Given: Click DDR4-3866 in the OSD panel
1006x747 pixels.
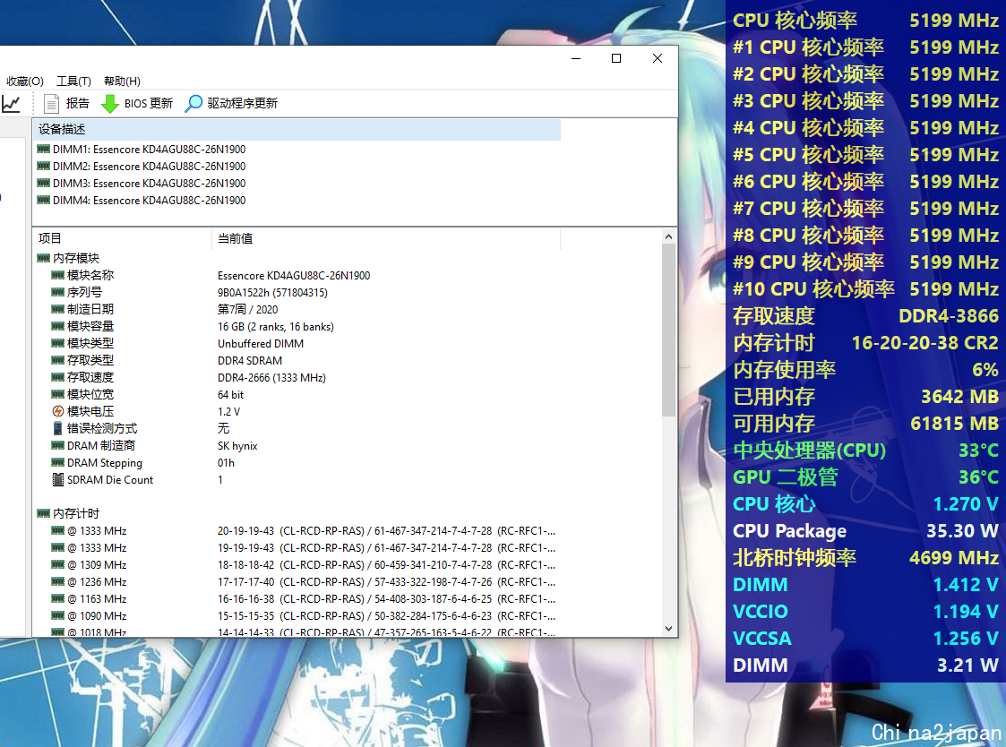Looking at the screenshot, I should 949,316.
